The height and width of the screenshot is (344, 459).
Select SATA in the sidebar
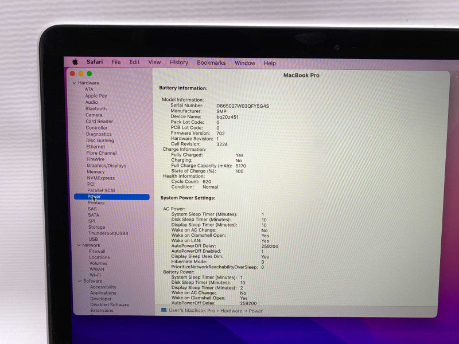94,215
